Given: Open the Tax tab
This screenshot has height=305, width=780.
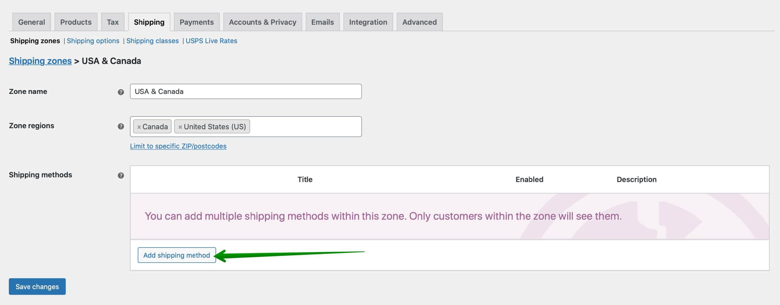Looking at the screenshot, I should (113, 22).
